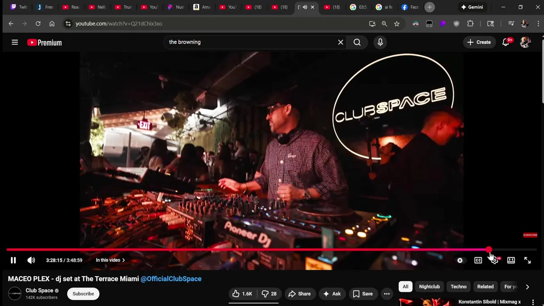Start voice search with microphone icon
Viewport: 544px width, 306px height.
tap(380, 42)
